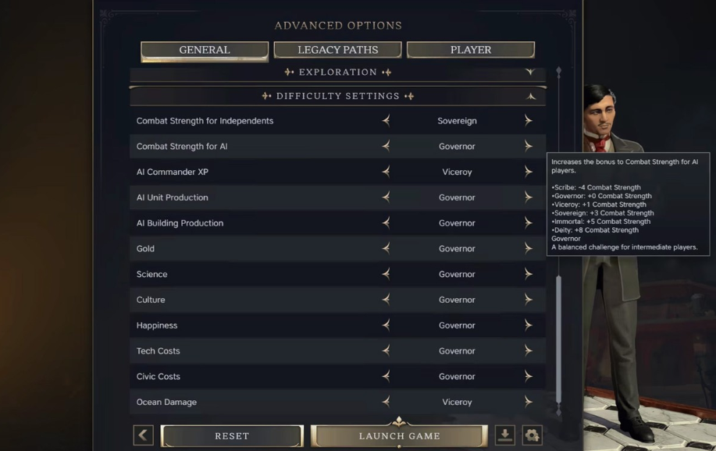Collapse the Difficulty Settings section
The image size is (716, 451).
338,96
